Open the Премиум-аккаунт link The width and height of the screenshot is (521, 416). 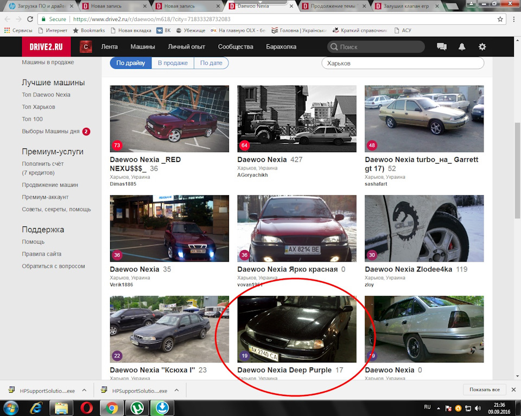[x=45, y=197]
